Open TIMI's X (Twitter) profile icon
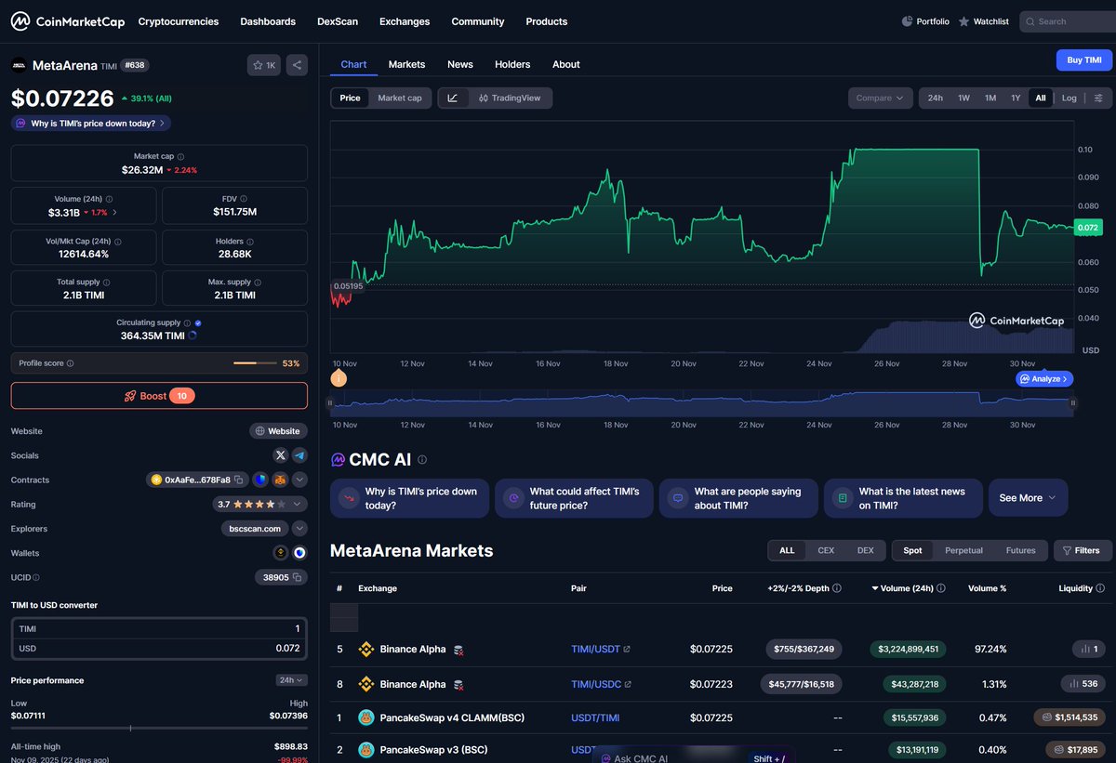The image size is (1116, 763). point(281,455)
